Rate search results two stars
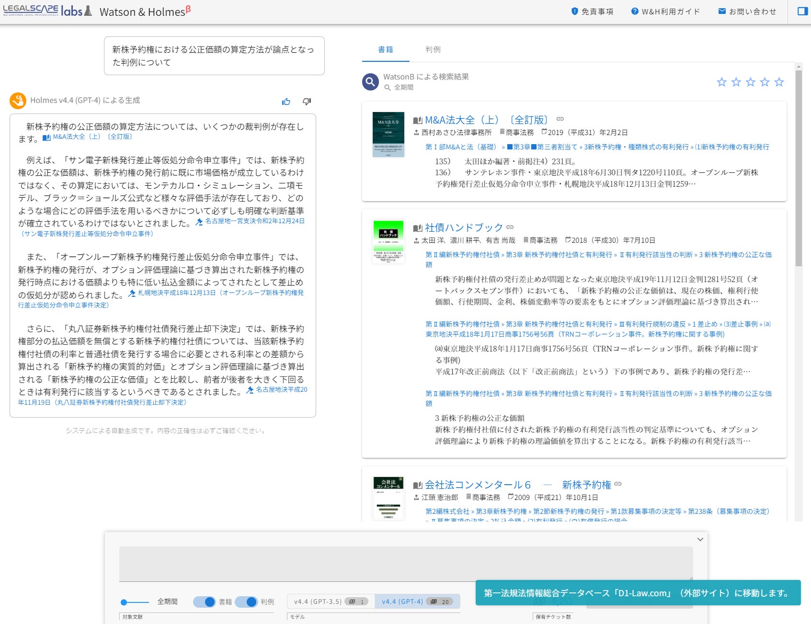The height and width of the screenshot is (624, 811). (x=736, y=82)
